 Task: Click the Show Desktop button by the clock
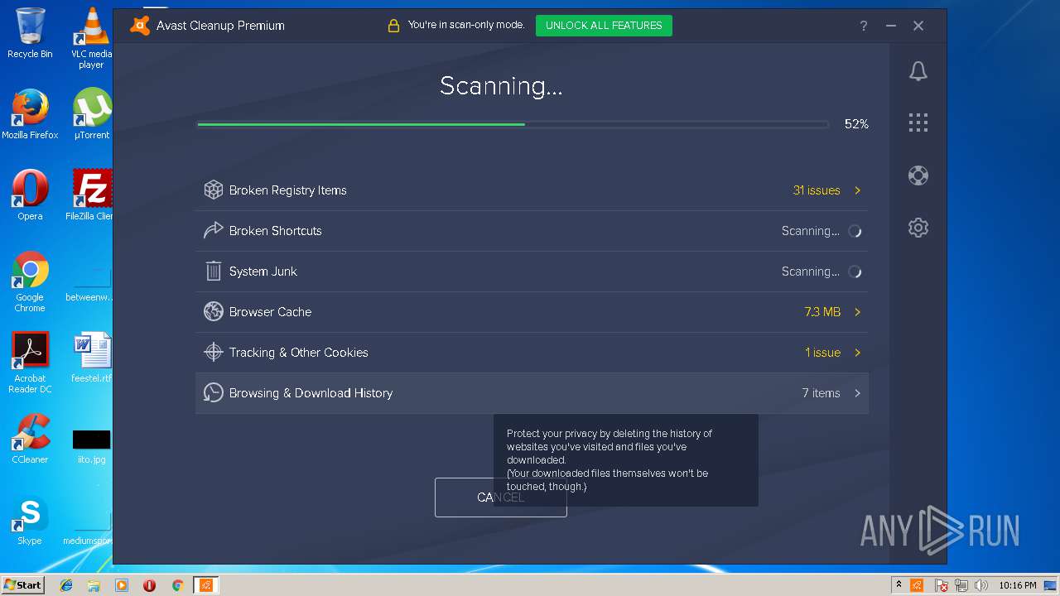tap(1050, 585)
